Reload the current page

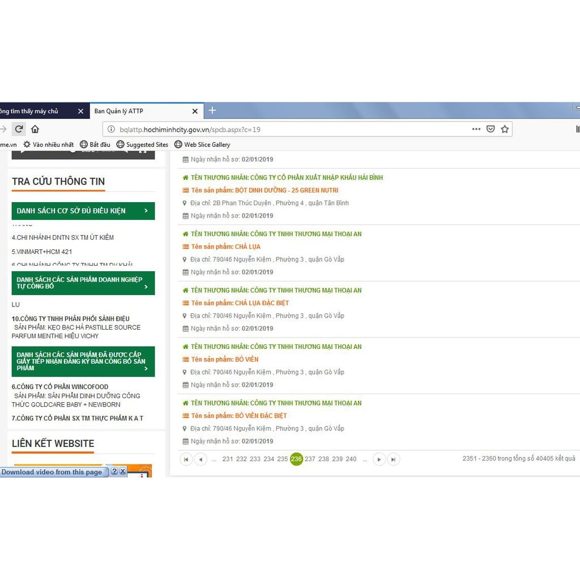click(19, 129)
